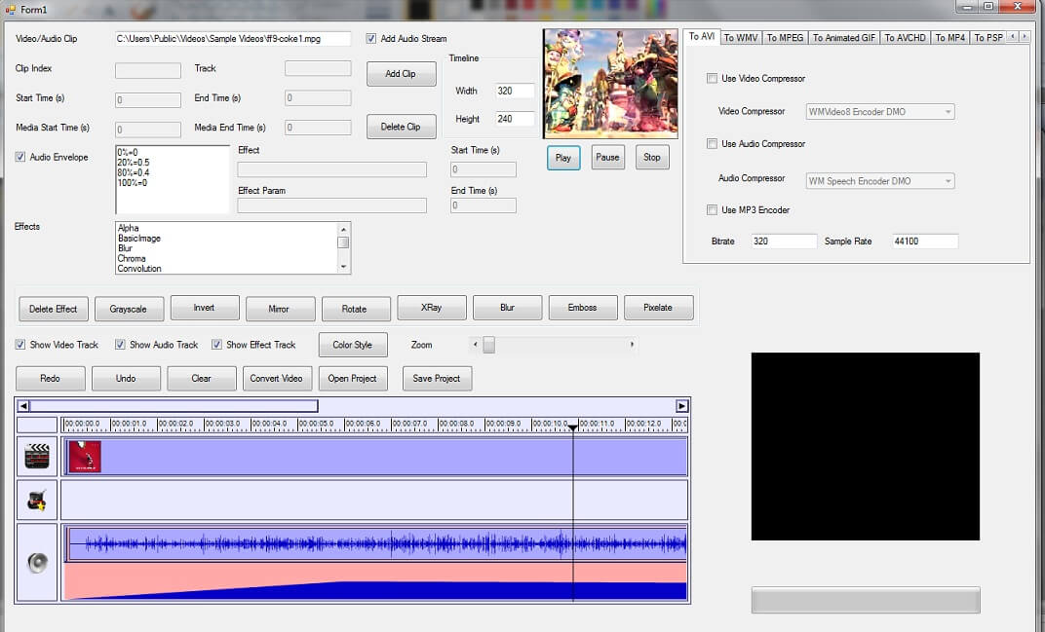This screenshot has width=1045, height=632.
Task: Click the Zoom slider control
Action: pyautogui.click(x=488, y=344)
